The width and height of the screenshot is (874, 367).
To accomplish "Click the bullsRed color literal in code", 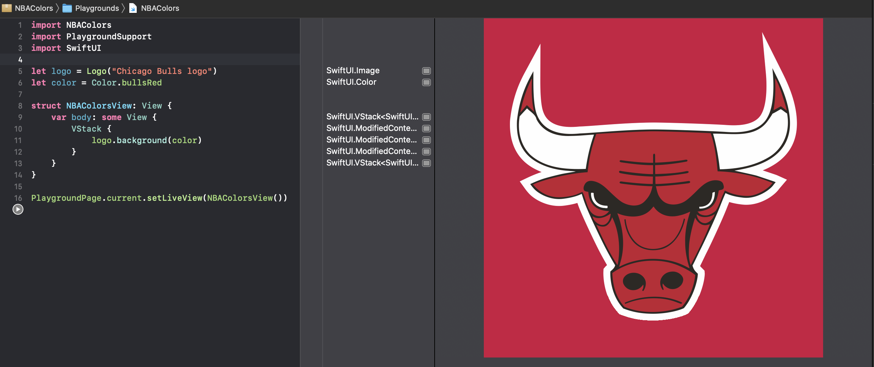I will 141,82.
